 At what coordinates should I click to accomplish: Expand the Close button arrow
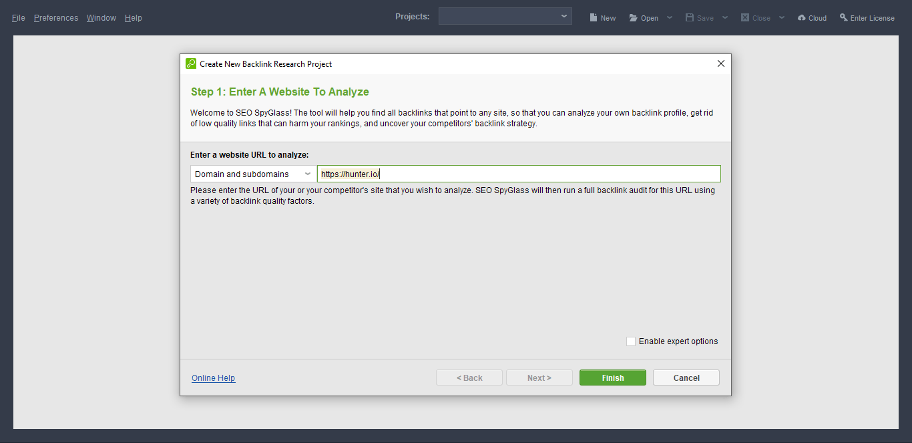(x=782, y=18)
